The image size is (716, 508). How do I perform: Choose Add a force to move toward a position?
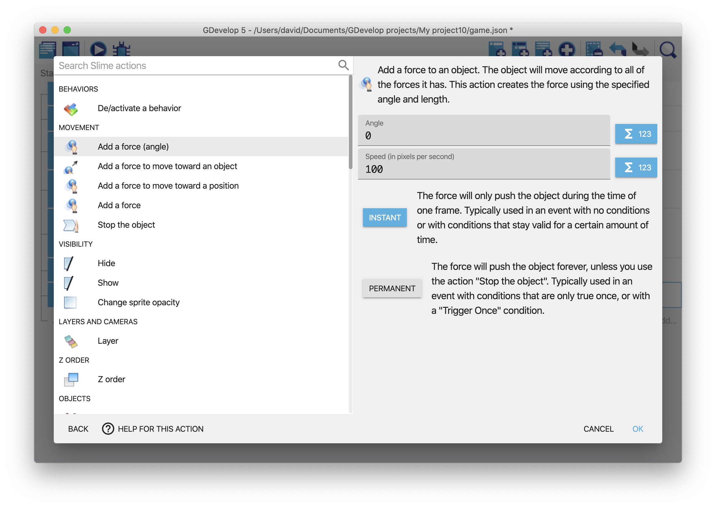tap(168, 186)
